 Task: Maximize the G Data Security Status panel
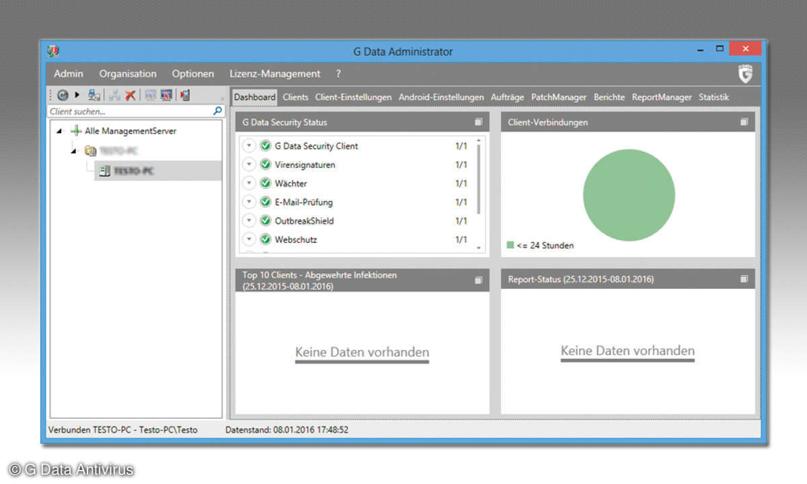478,122
